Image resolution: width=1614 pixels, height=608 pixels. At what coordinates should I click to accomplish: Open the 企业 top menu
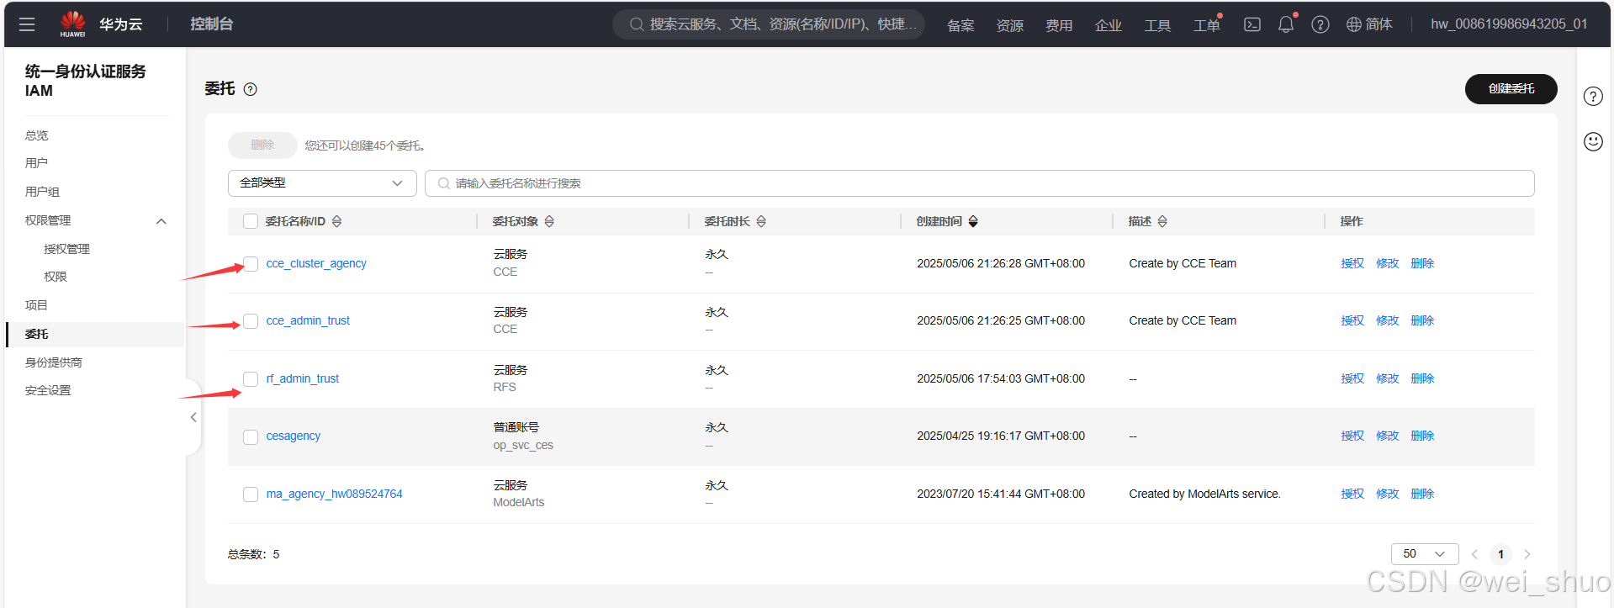pyautogui.click(x=1109, y=25)
